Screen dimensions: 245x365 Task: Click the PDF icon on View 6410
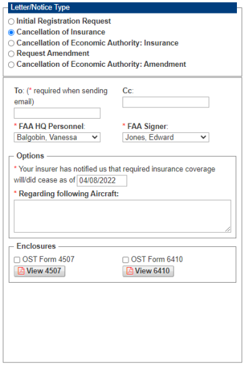click(x=130, y=271)
